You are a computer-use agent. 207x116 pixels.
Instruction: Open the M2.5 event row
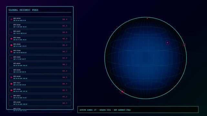point(40,26)
